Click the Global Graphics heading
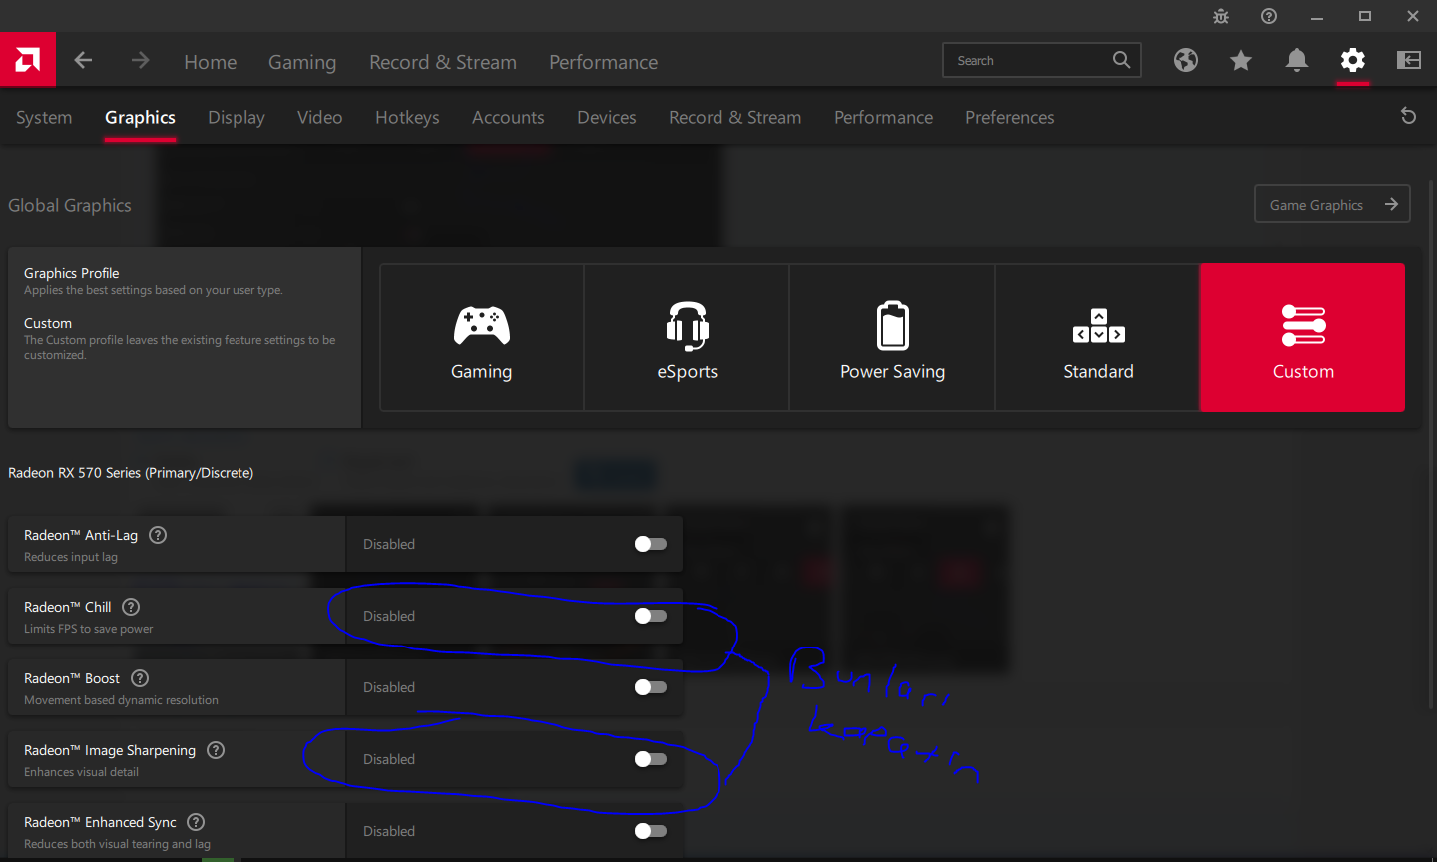Image resolution: width=1437 pixels, height=862 pixels. pyautogui.click(x=70, y=205)
